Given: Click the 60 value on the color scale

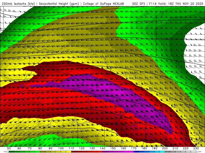Looking at the screenshot, I should pos(19,148).
